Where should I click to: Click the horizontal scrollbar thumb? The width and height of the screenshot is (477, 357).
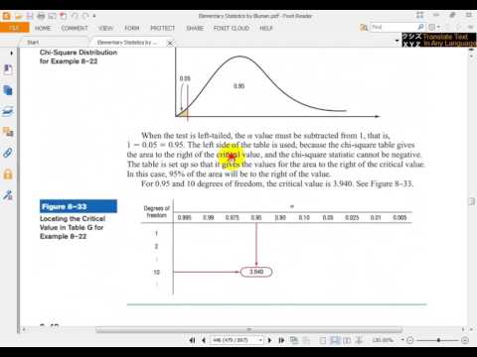click(x=248, y=329)
